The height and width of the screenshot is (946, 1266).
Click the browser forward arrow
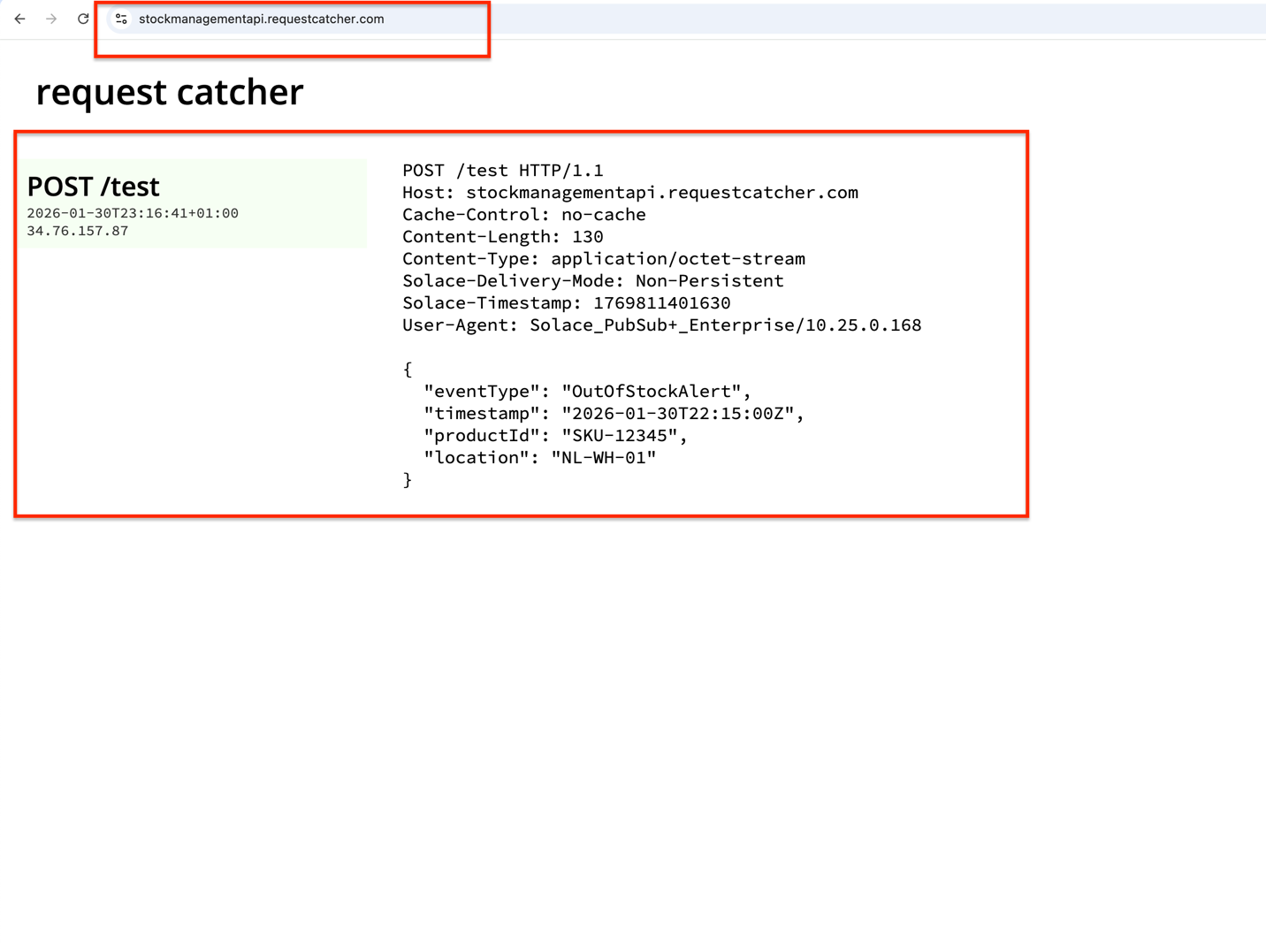coord(51,19)
